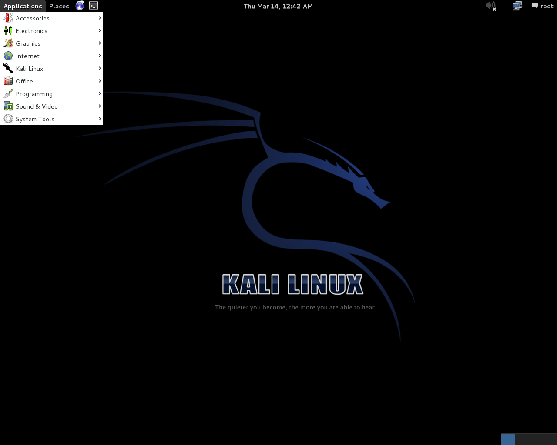This screenshot has height=445, width=557.
Task: Open the Terminal from the top panel
Action: [x=93, y=6]
